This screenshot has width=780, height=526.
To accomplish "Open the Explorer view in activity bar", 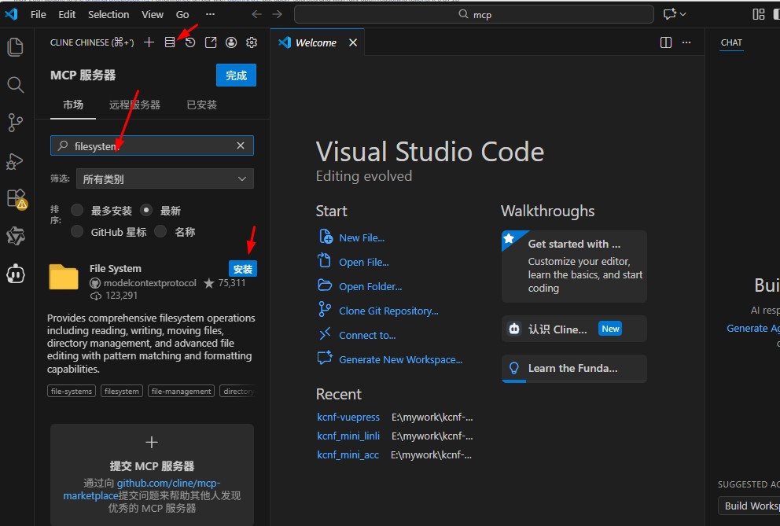I will [x=16, y=46].
